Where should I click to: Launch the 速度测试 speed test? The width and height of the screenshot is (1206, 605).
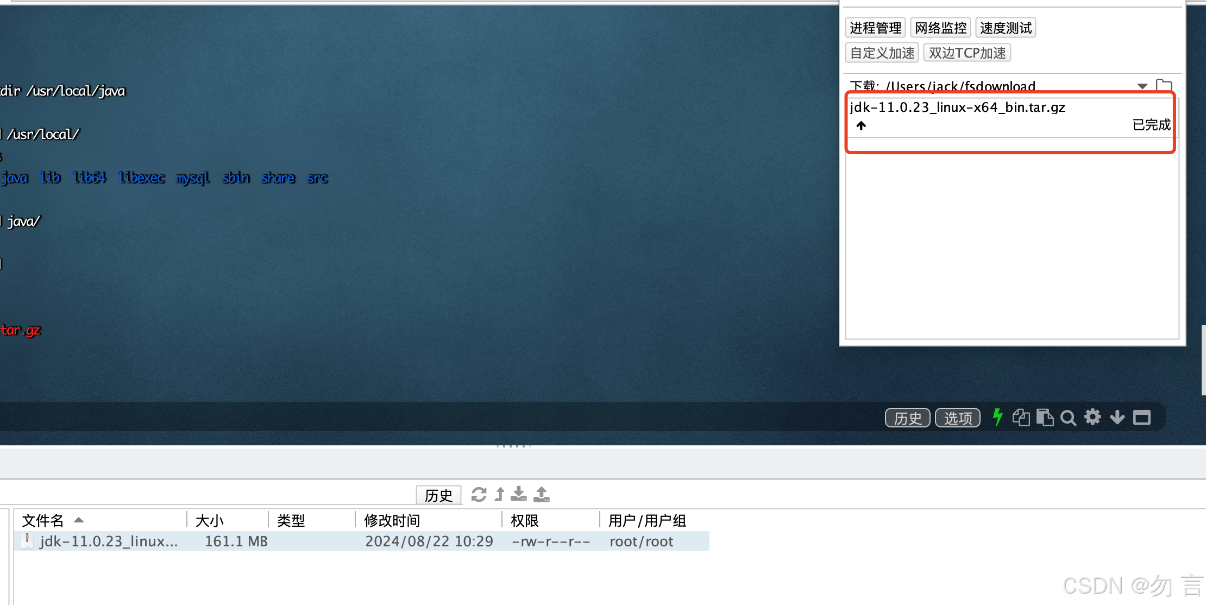tap(1006, 28)
